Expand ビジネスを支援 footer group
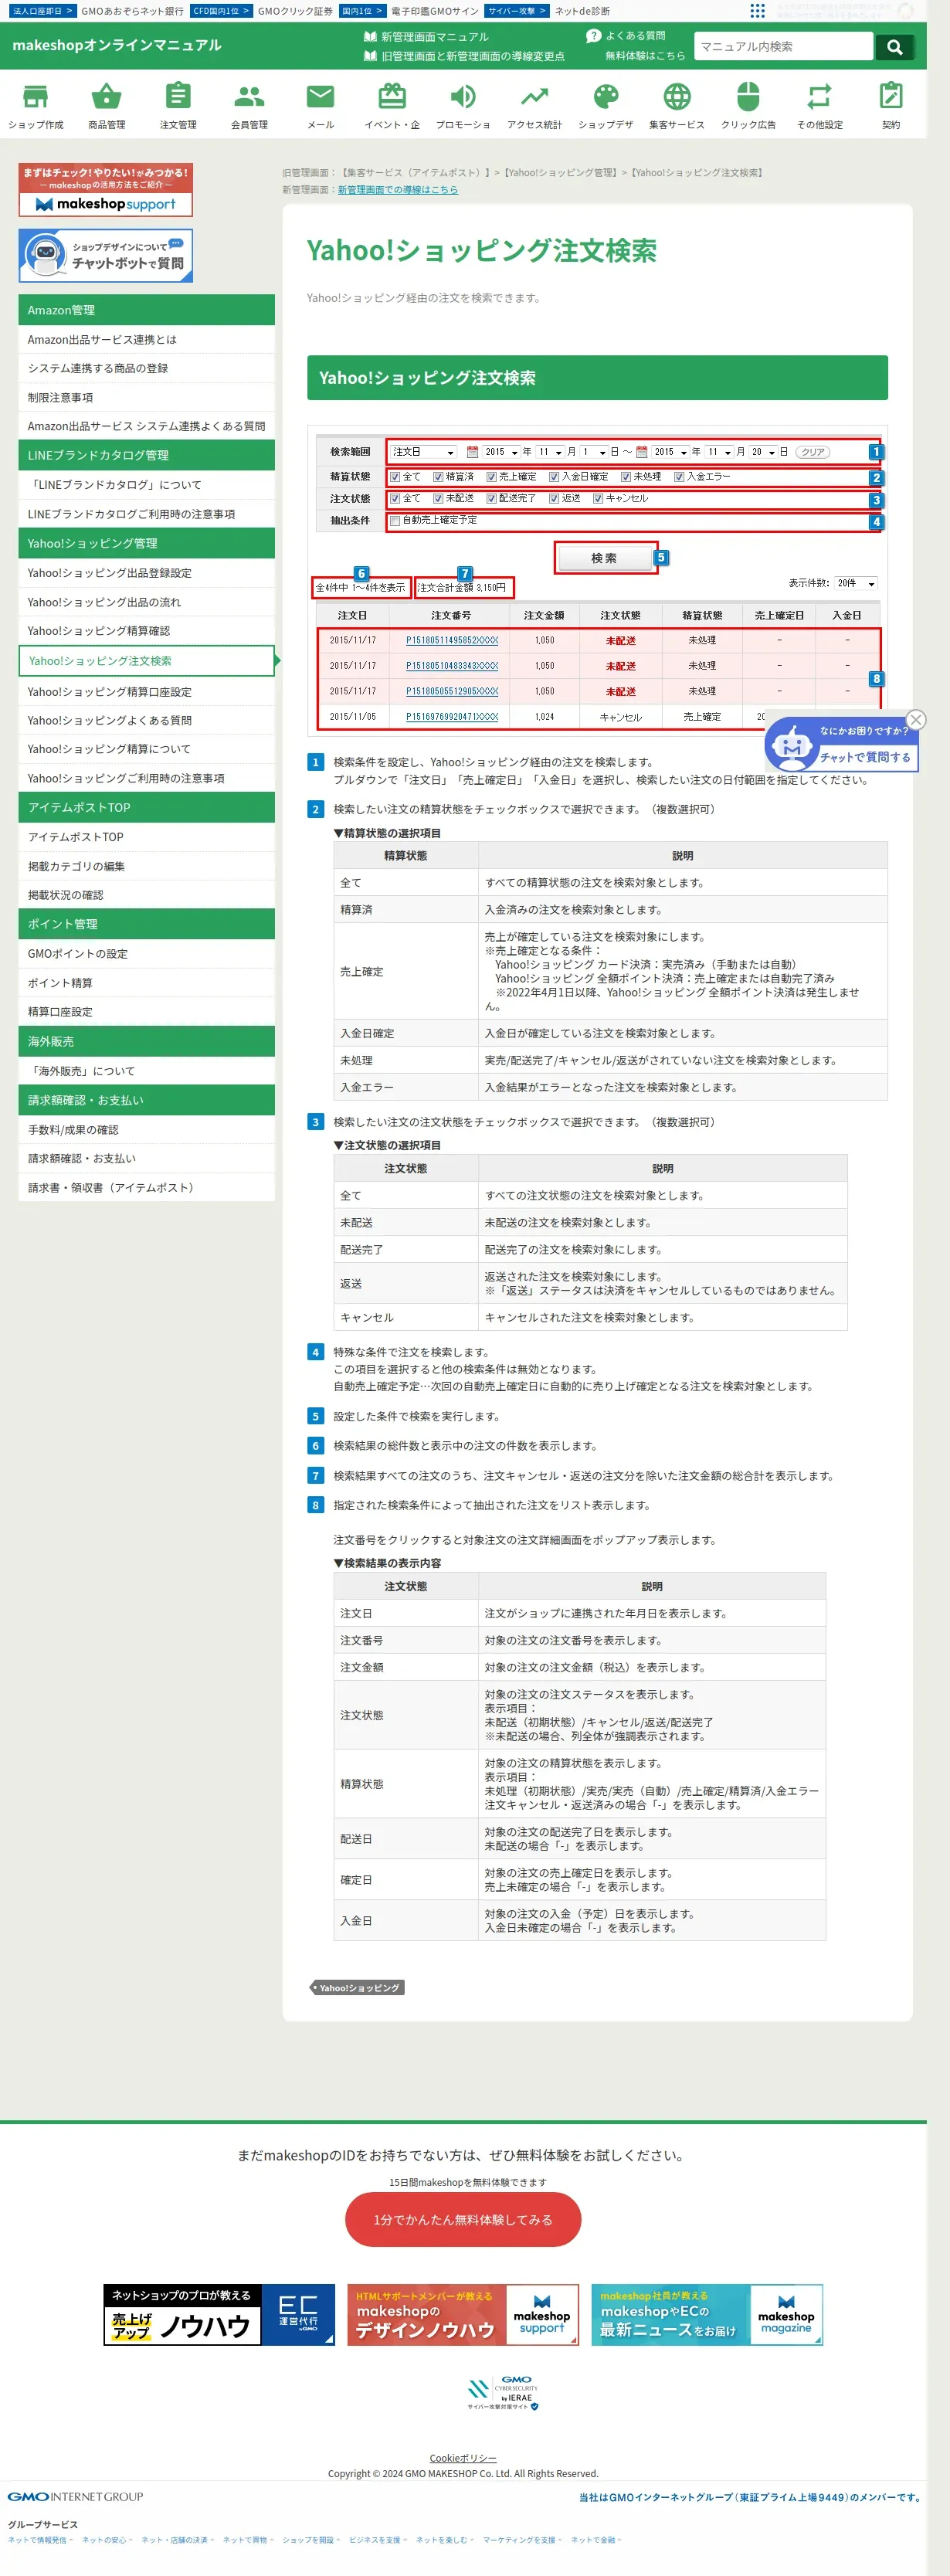This screenshot has height=2576, width=950. pyautogui.click(x=378, y=2539)
